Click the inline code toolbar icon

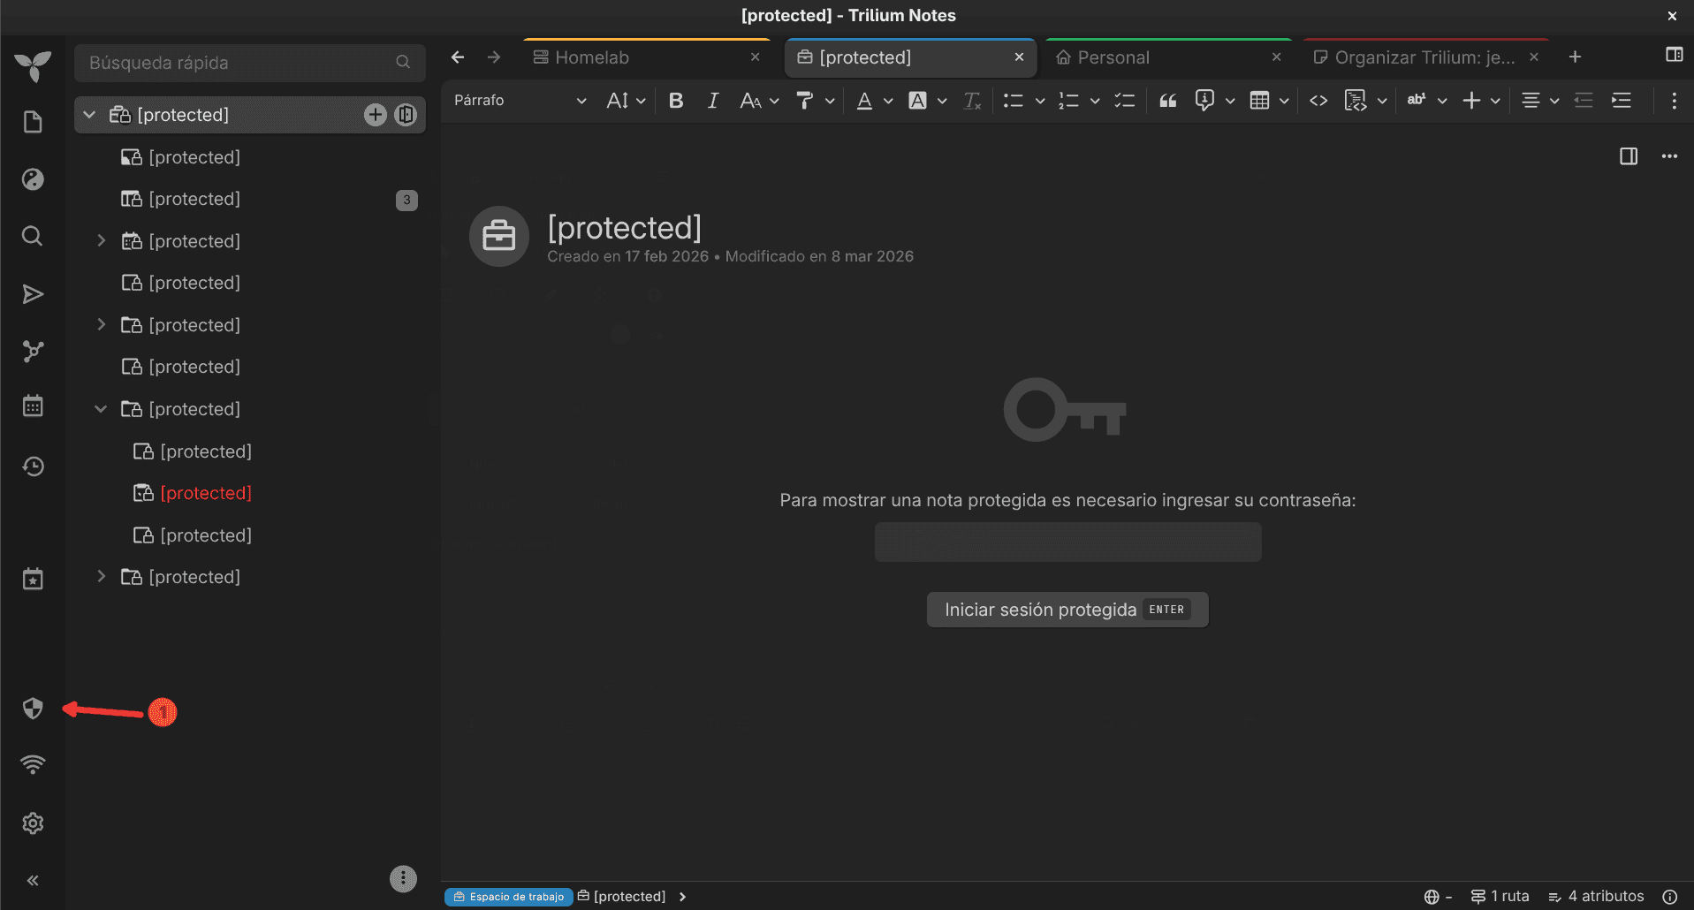1318,101
